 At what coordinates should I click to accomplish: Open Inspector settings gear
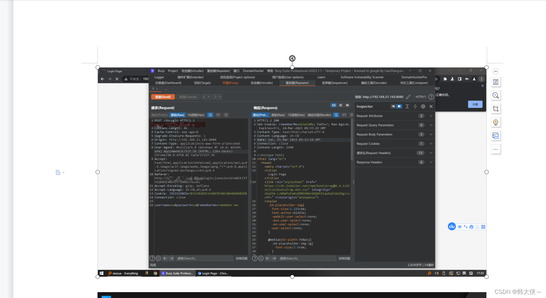[x=423, y=106]
